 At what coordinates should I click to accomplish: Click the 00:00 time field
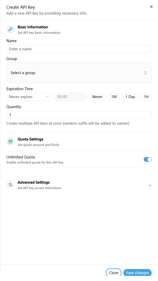pyautogui.click(x=71, y=97)
